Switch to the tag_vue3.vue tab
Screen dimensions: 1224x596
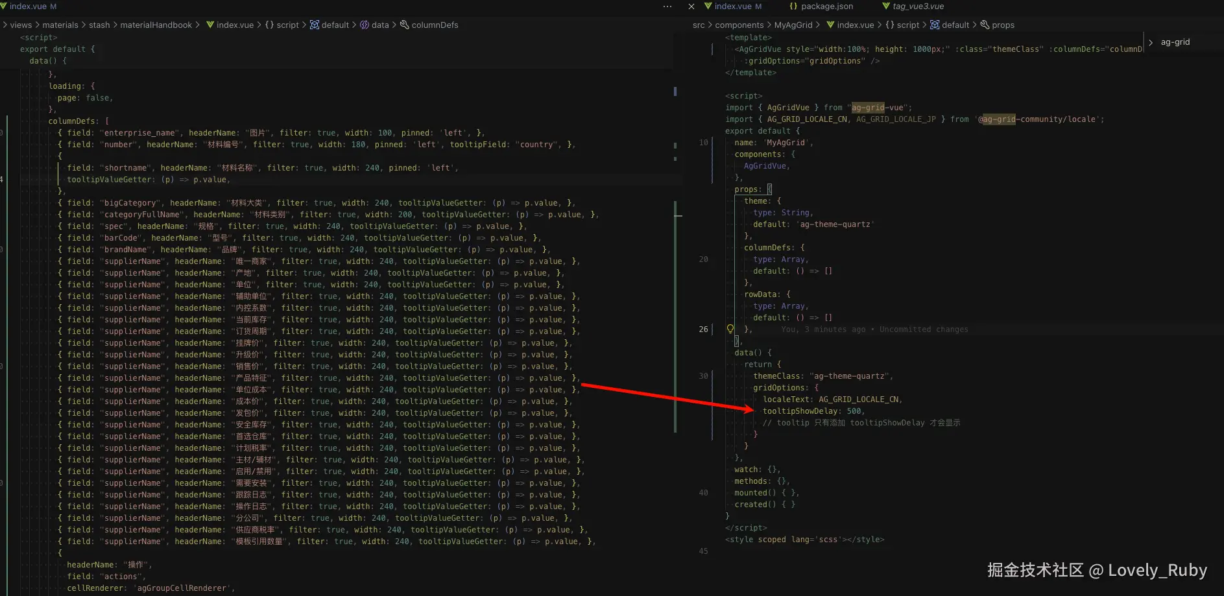913,6
